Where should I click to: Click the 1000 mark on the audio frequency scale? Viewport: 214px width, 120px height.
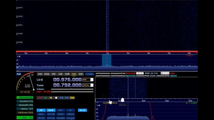[x=143, y=101]
